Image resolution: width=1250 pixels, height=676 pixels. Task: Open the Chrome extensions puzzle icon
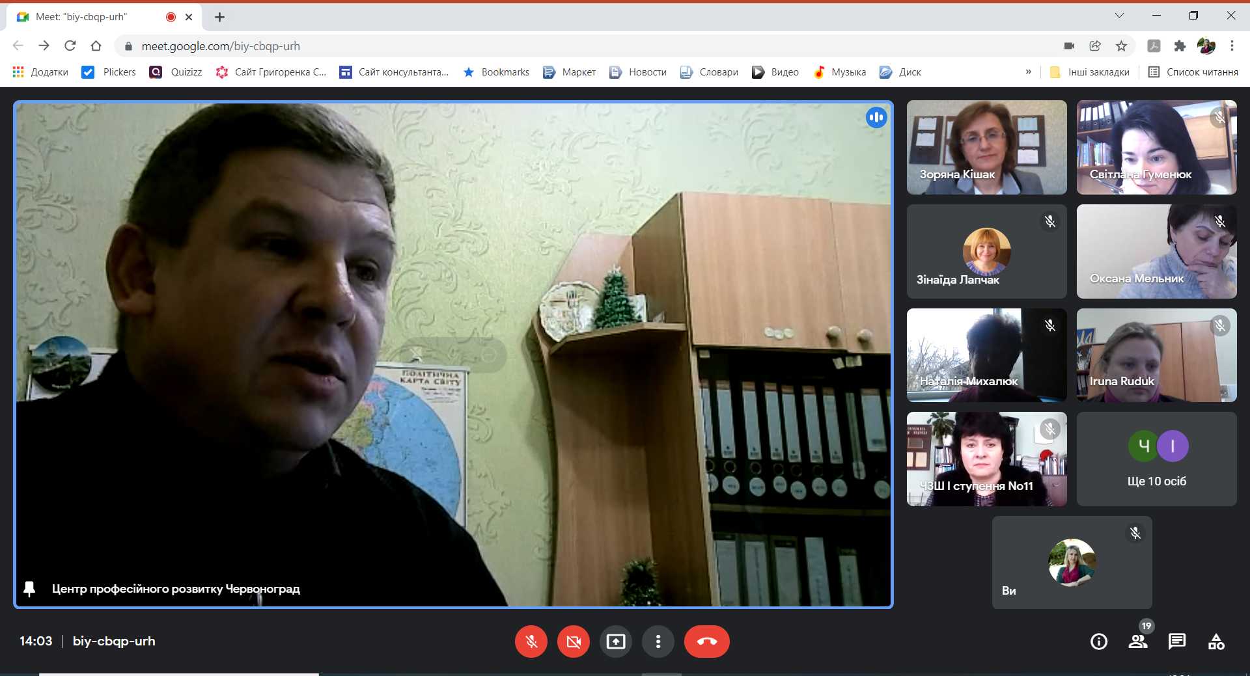(x=1180, y=46)
